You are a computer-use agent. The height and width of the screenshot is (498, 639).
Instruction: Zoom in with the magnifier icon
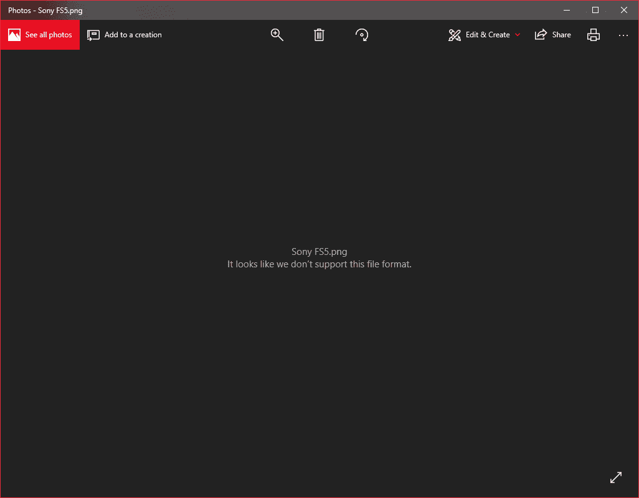pos(277,35)
